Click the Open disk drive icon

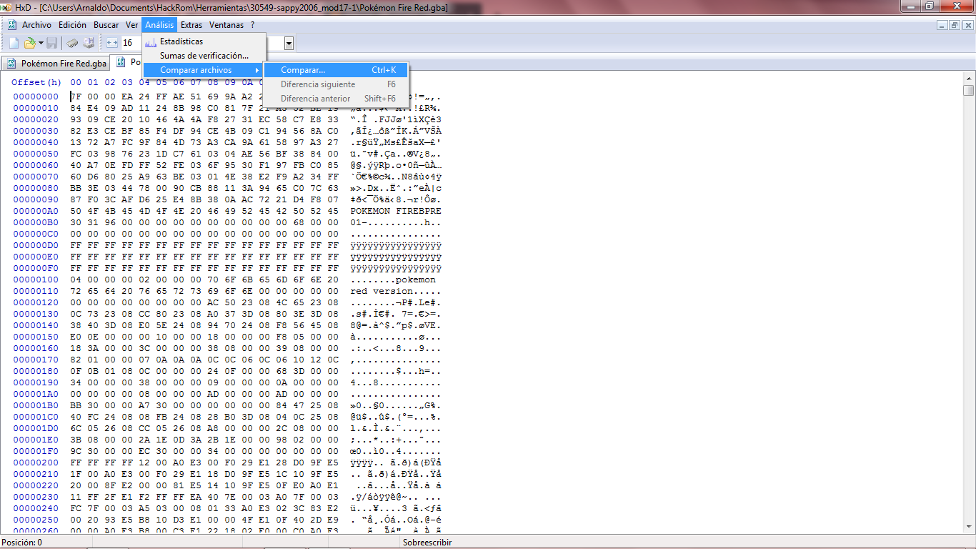click(89, 43)
